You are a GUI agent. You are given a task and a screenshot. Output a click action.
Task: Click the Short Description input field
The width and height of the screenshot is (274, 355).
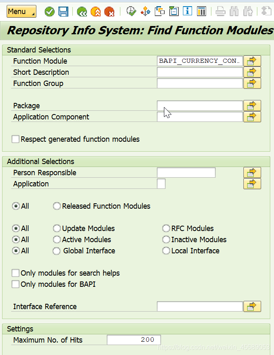(x=199, y=72)
